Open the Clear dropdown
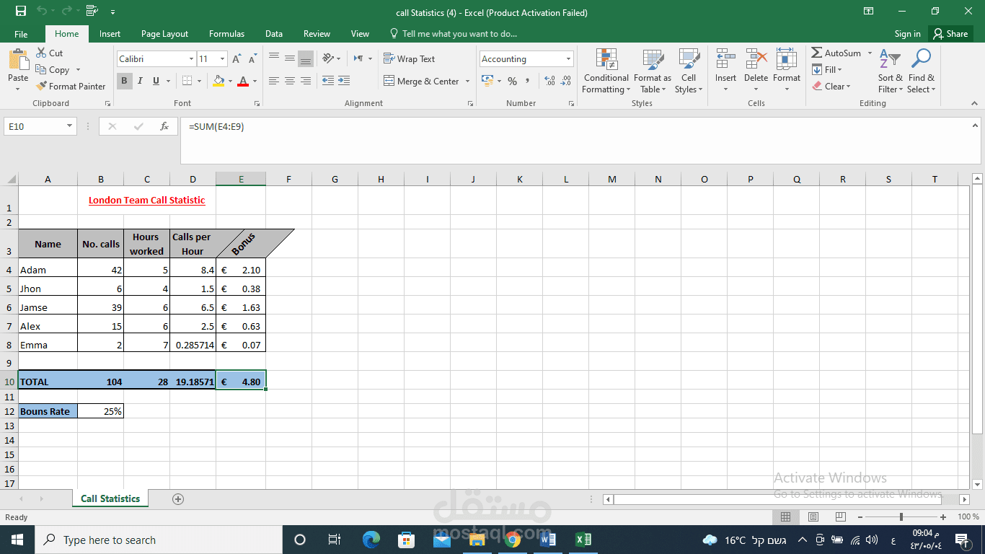The image size is (985, 554). 831,86
